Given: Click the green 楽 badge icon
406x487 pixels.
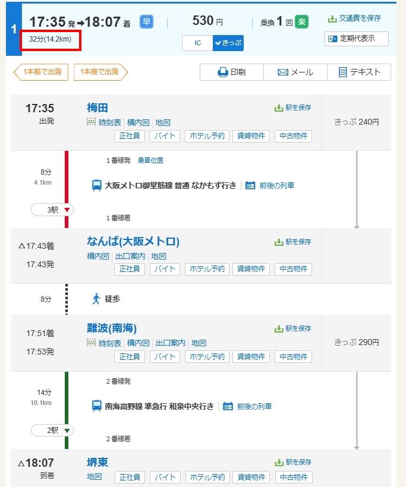Looking at the screenshot, I should click(302, 23).
